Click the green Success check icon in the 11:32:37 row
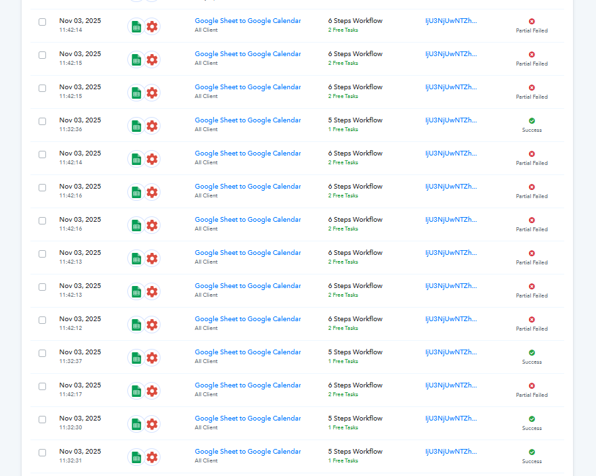Viewport: 596px width, 476px height. (x=532, y=353)
